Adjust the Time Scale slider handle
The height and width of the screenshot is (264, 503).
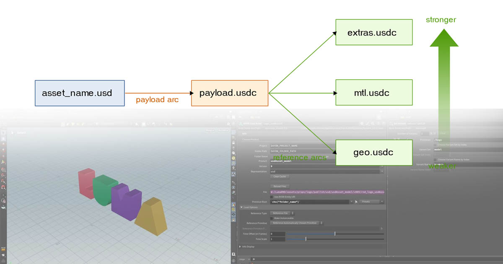tap(306, 239)
